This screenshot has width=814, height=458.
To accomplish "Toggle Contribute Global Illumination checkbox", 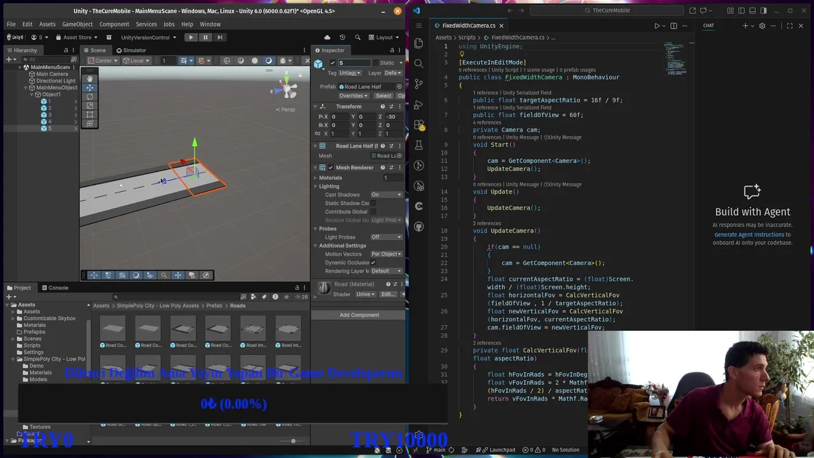I will point(373,212).
